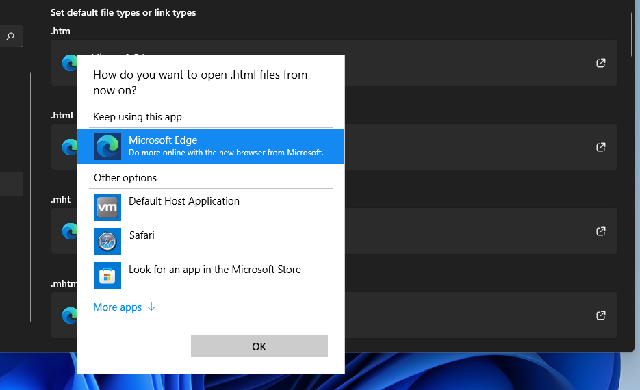Click Edge icon in the .htm row
640x390 pixels.
(x=69, y=63)
